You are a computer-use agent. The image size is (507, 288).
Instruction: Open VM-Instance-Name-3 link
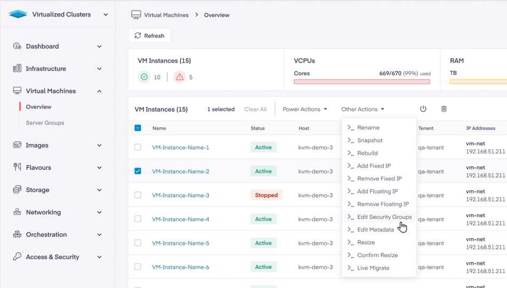(180, 195)
